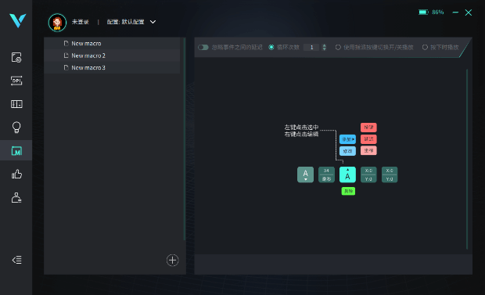Image resolution: width=485 pixels, height=295 pixels.
Task: Close the application window
Action: [469, 13]
